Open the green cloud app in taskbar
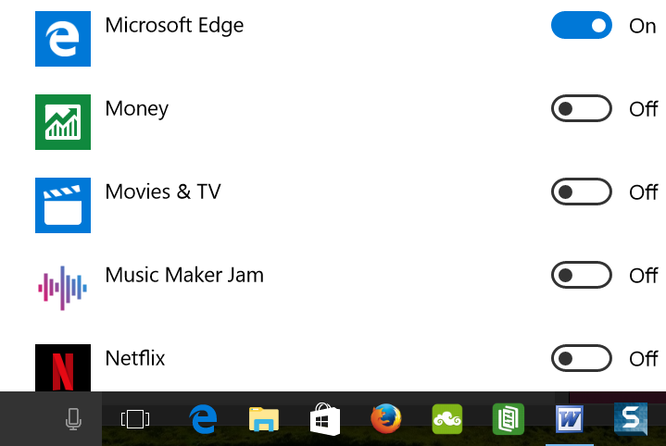The height and width of the screenshot is (446, 666). 447,419
